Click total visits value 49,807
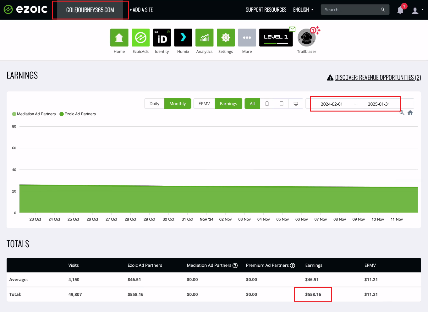This screenshot has width=428, height=312. pos(75,295)
